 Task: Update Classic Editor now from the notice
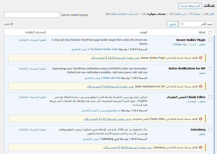pos(91,119)
